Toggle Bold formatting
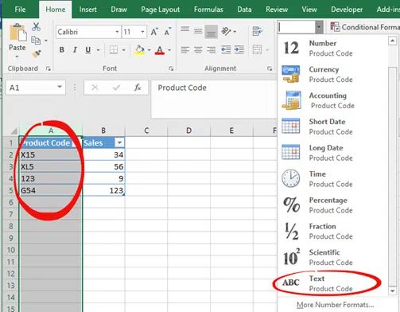 click(x=62, y=49)
